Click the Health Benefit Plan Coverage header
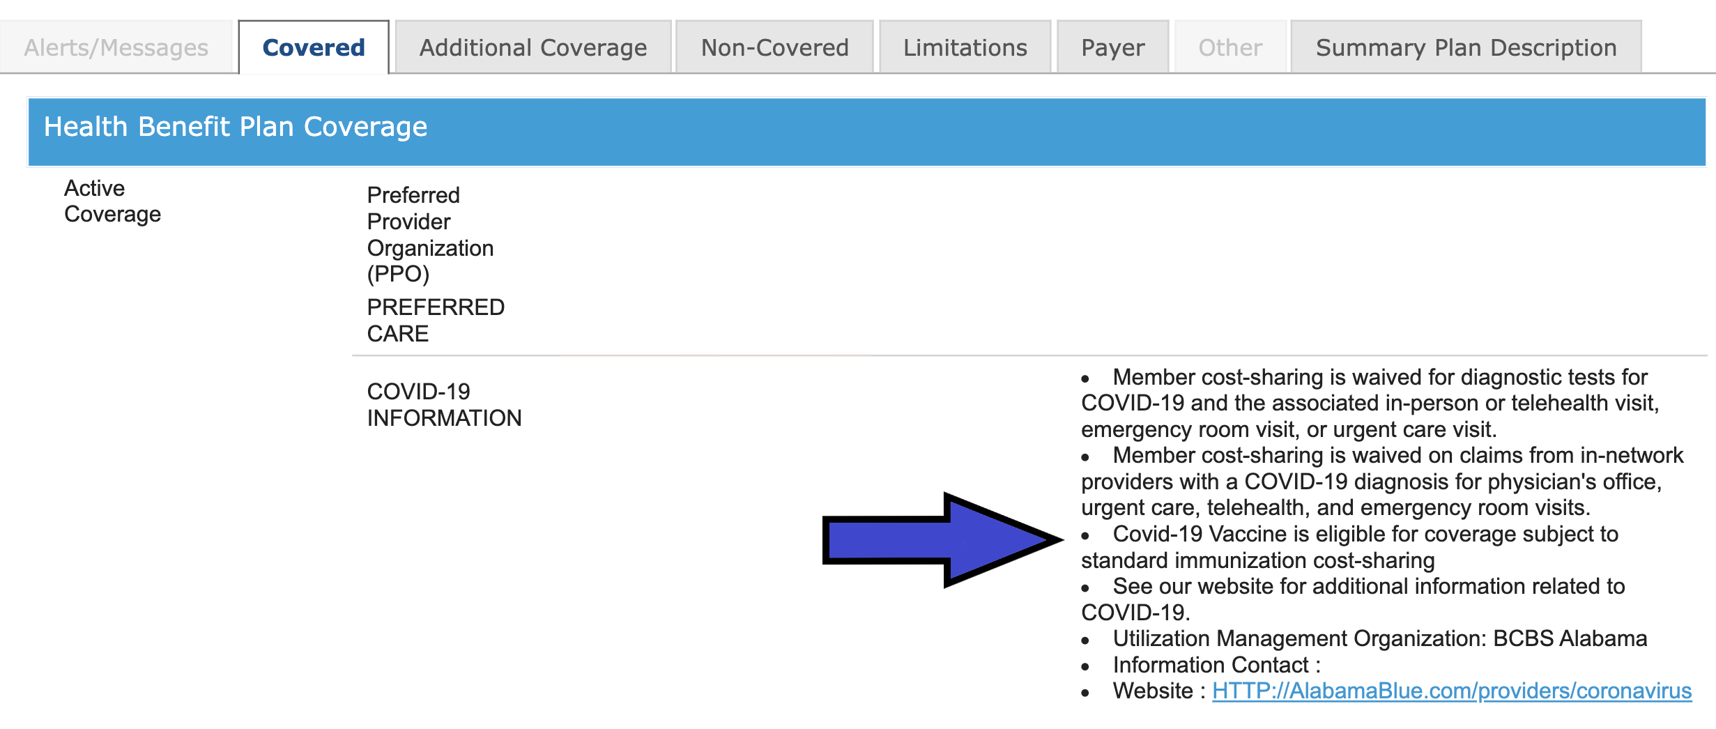The width and height of the screenshot is (1716, 729). 236,127
